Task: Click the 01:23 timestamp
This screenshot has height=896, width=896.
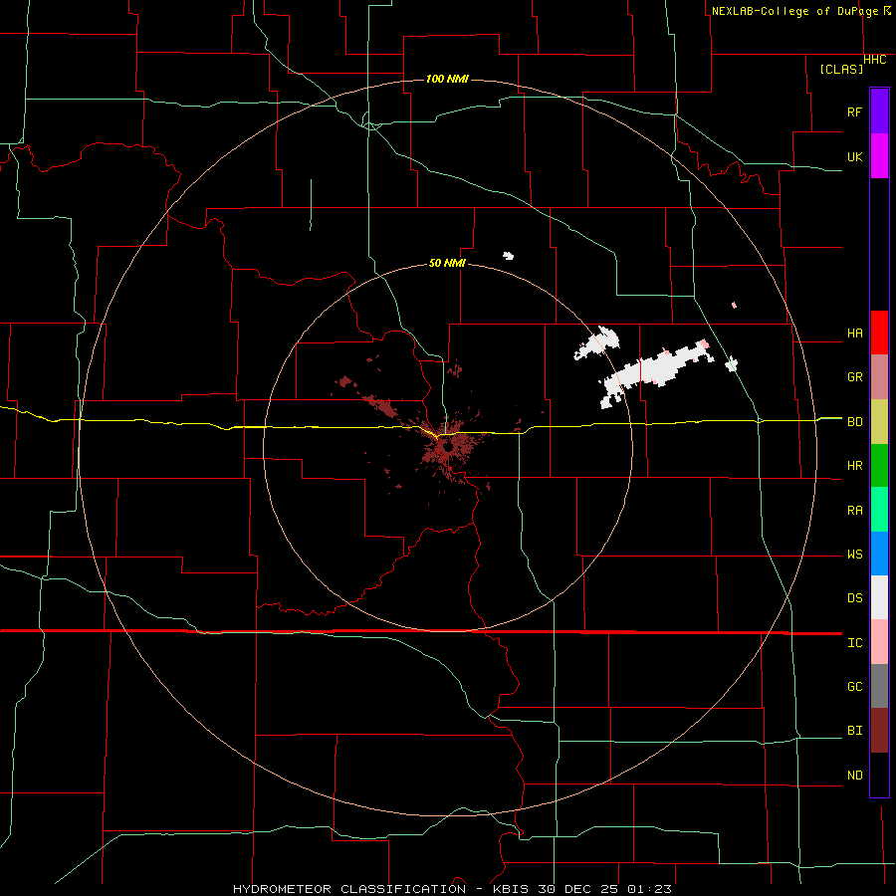Action: 649,889
